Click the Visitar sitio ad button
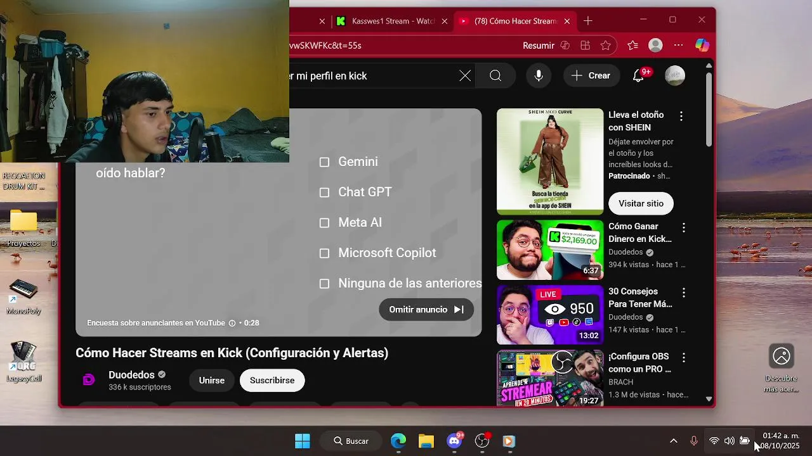 click(x=641, y=203)
